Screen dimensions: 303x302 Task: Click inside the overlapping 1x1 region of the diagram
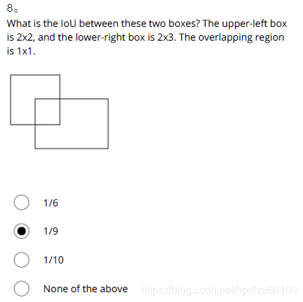coord(47,111)
